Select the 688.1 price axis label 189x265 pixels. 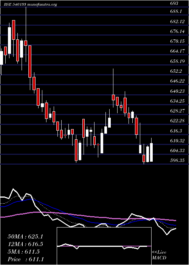pos(177,11)
